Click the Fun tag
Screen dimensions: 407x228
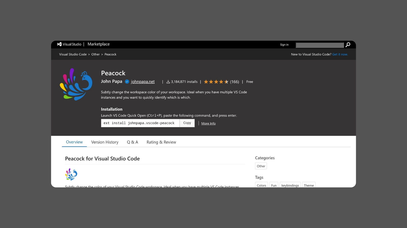274,185
